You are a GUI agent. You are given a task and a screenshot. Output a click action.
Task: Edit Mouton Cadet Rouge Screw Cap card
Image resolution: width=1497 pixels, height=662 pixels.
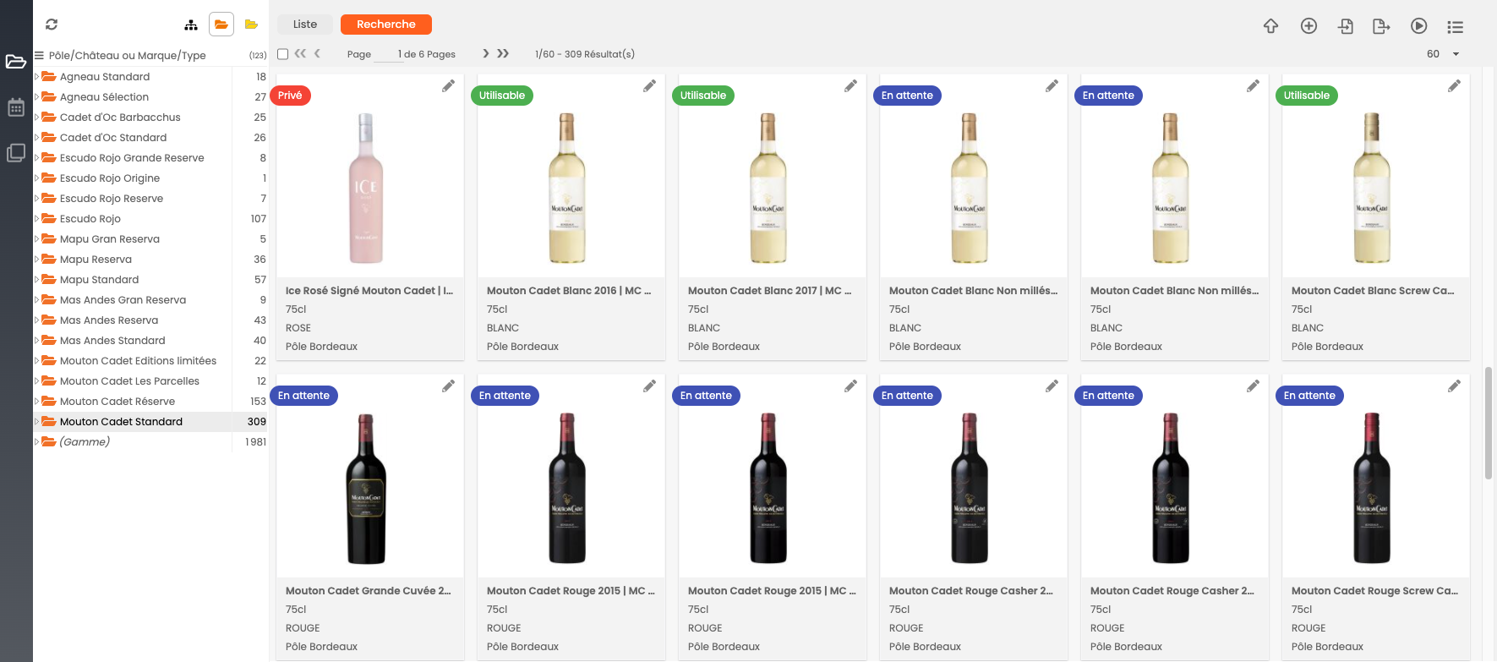tap(1454, 386)
